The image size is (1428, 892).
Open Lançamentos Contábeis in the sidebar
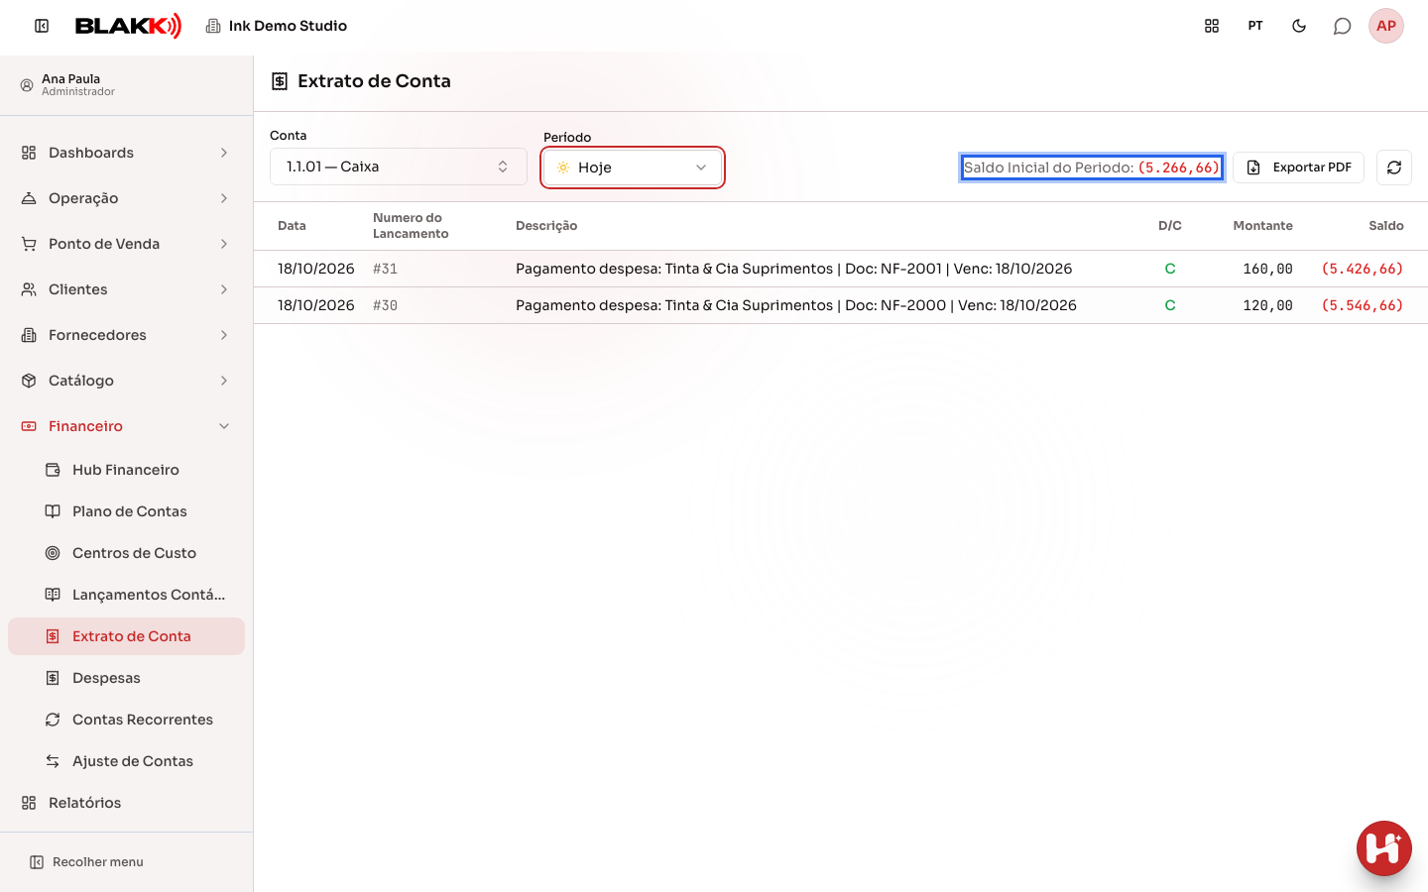(x=127, y=595)
